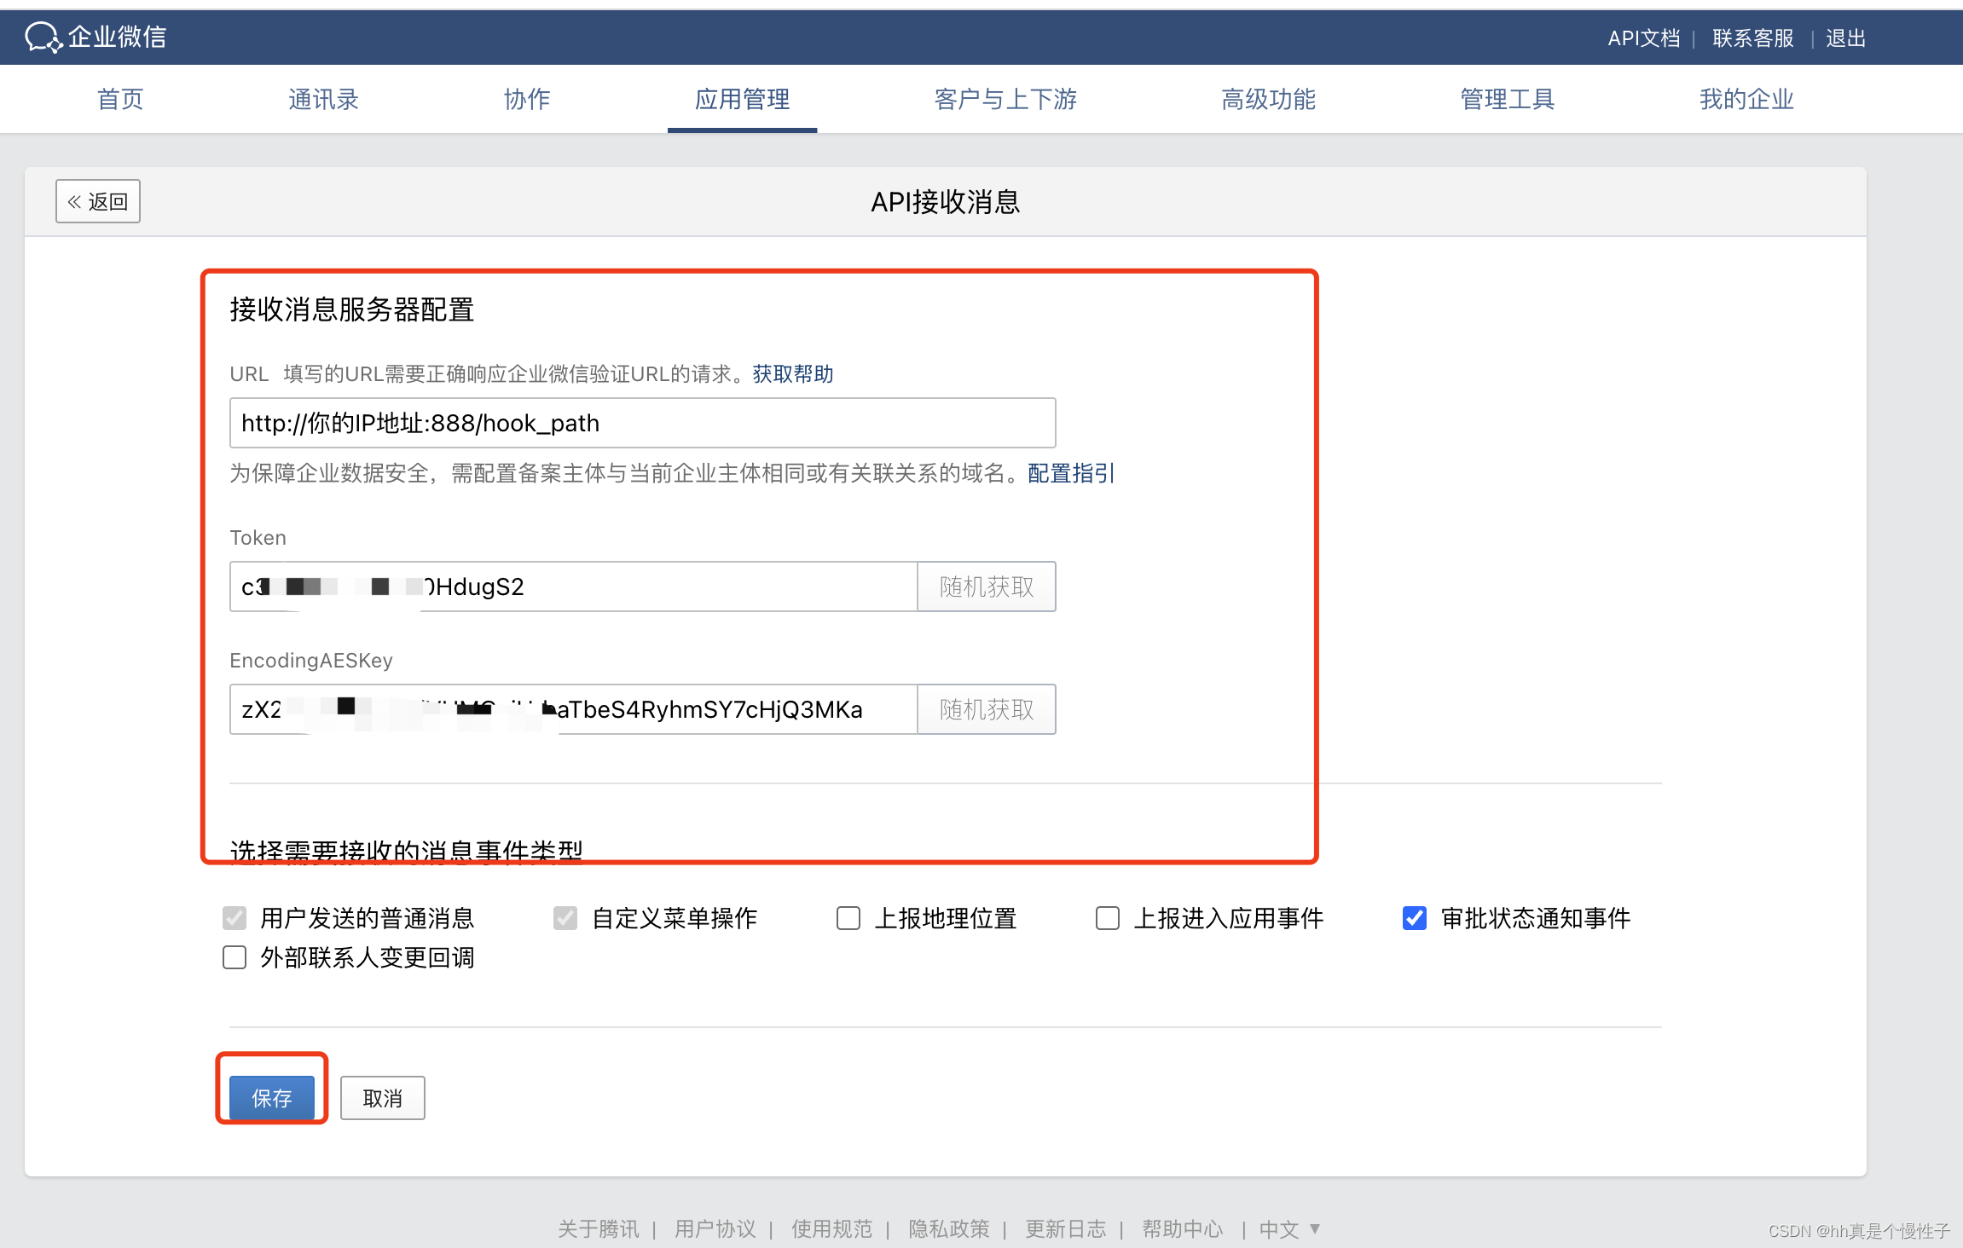The image size is (1963, 1248).
Task: Tick the 外部联系人变更回调 checkbox
Action: point(235,957)
